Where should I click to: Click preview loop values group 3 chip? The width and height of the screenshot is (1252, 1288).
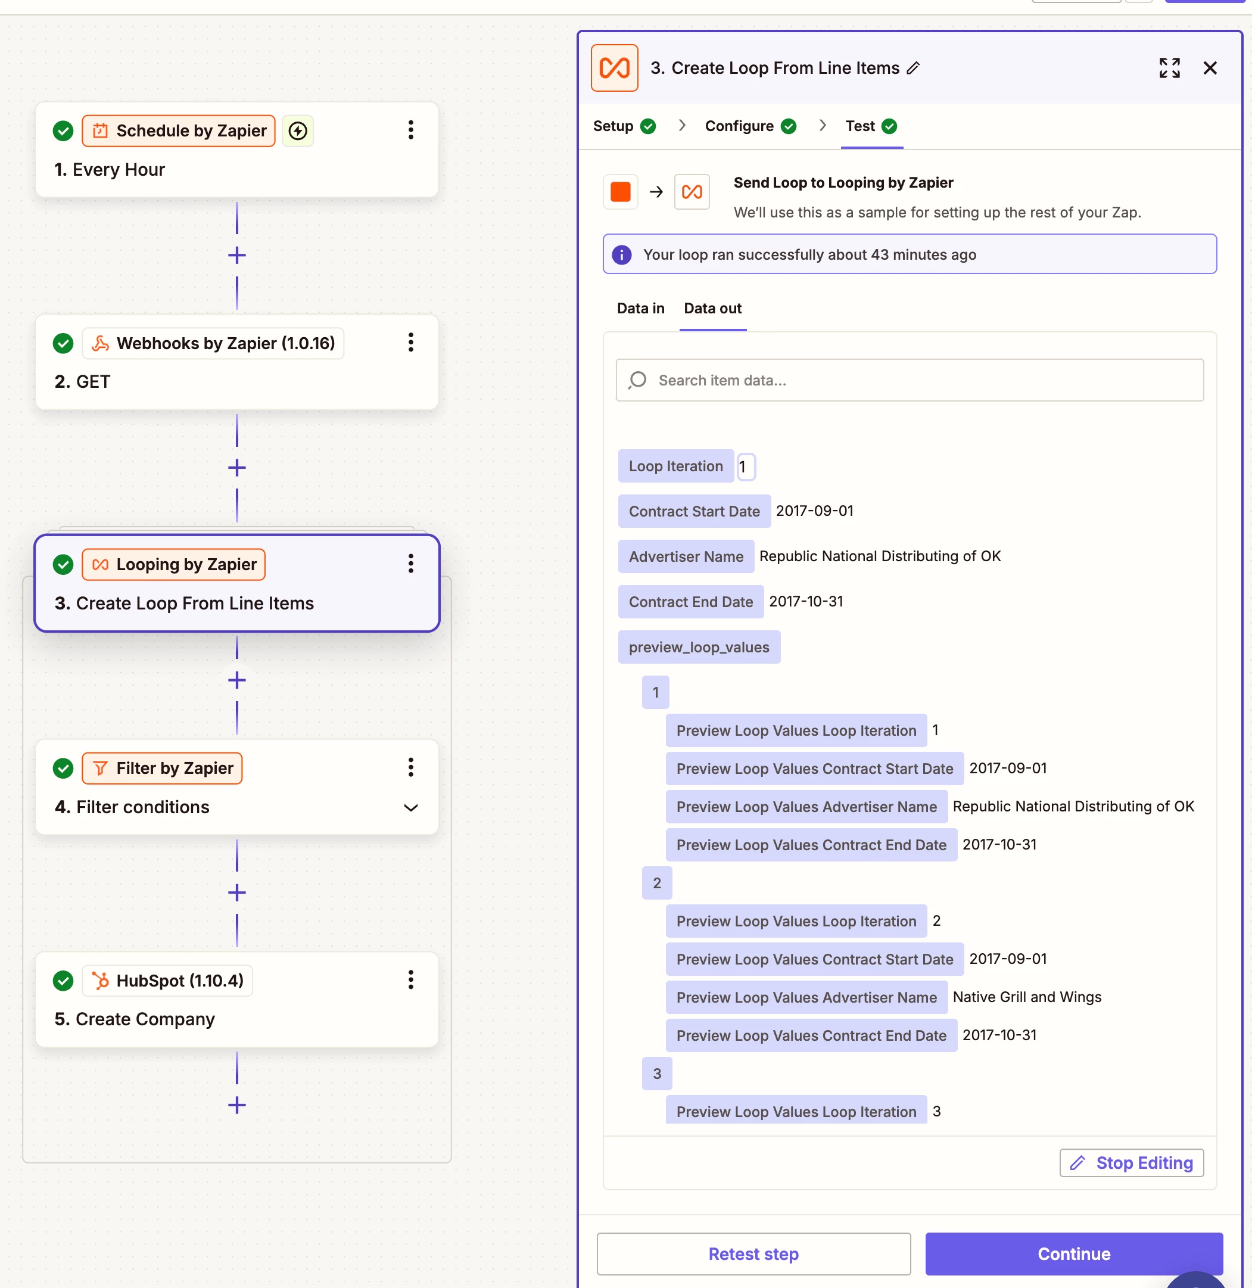(656, 1074)
